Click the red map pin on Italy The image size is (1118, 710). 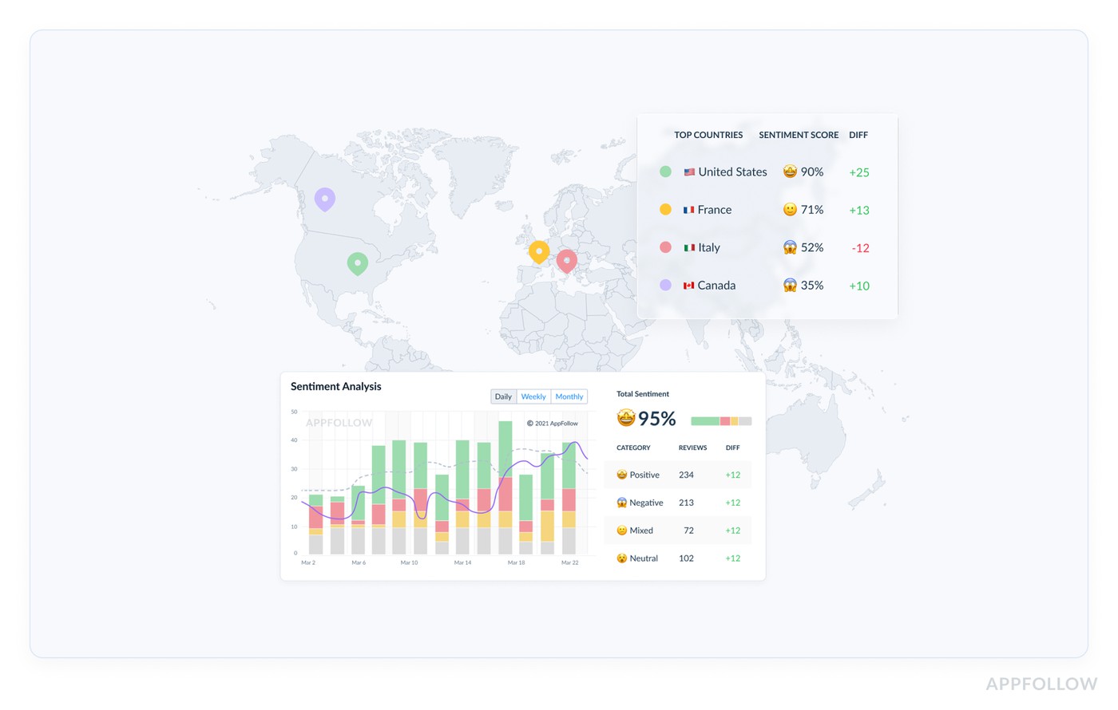coord(567,260)
